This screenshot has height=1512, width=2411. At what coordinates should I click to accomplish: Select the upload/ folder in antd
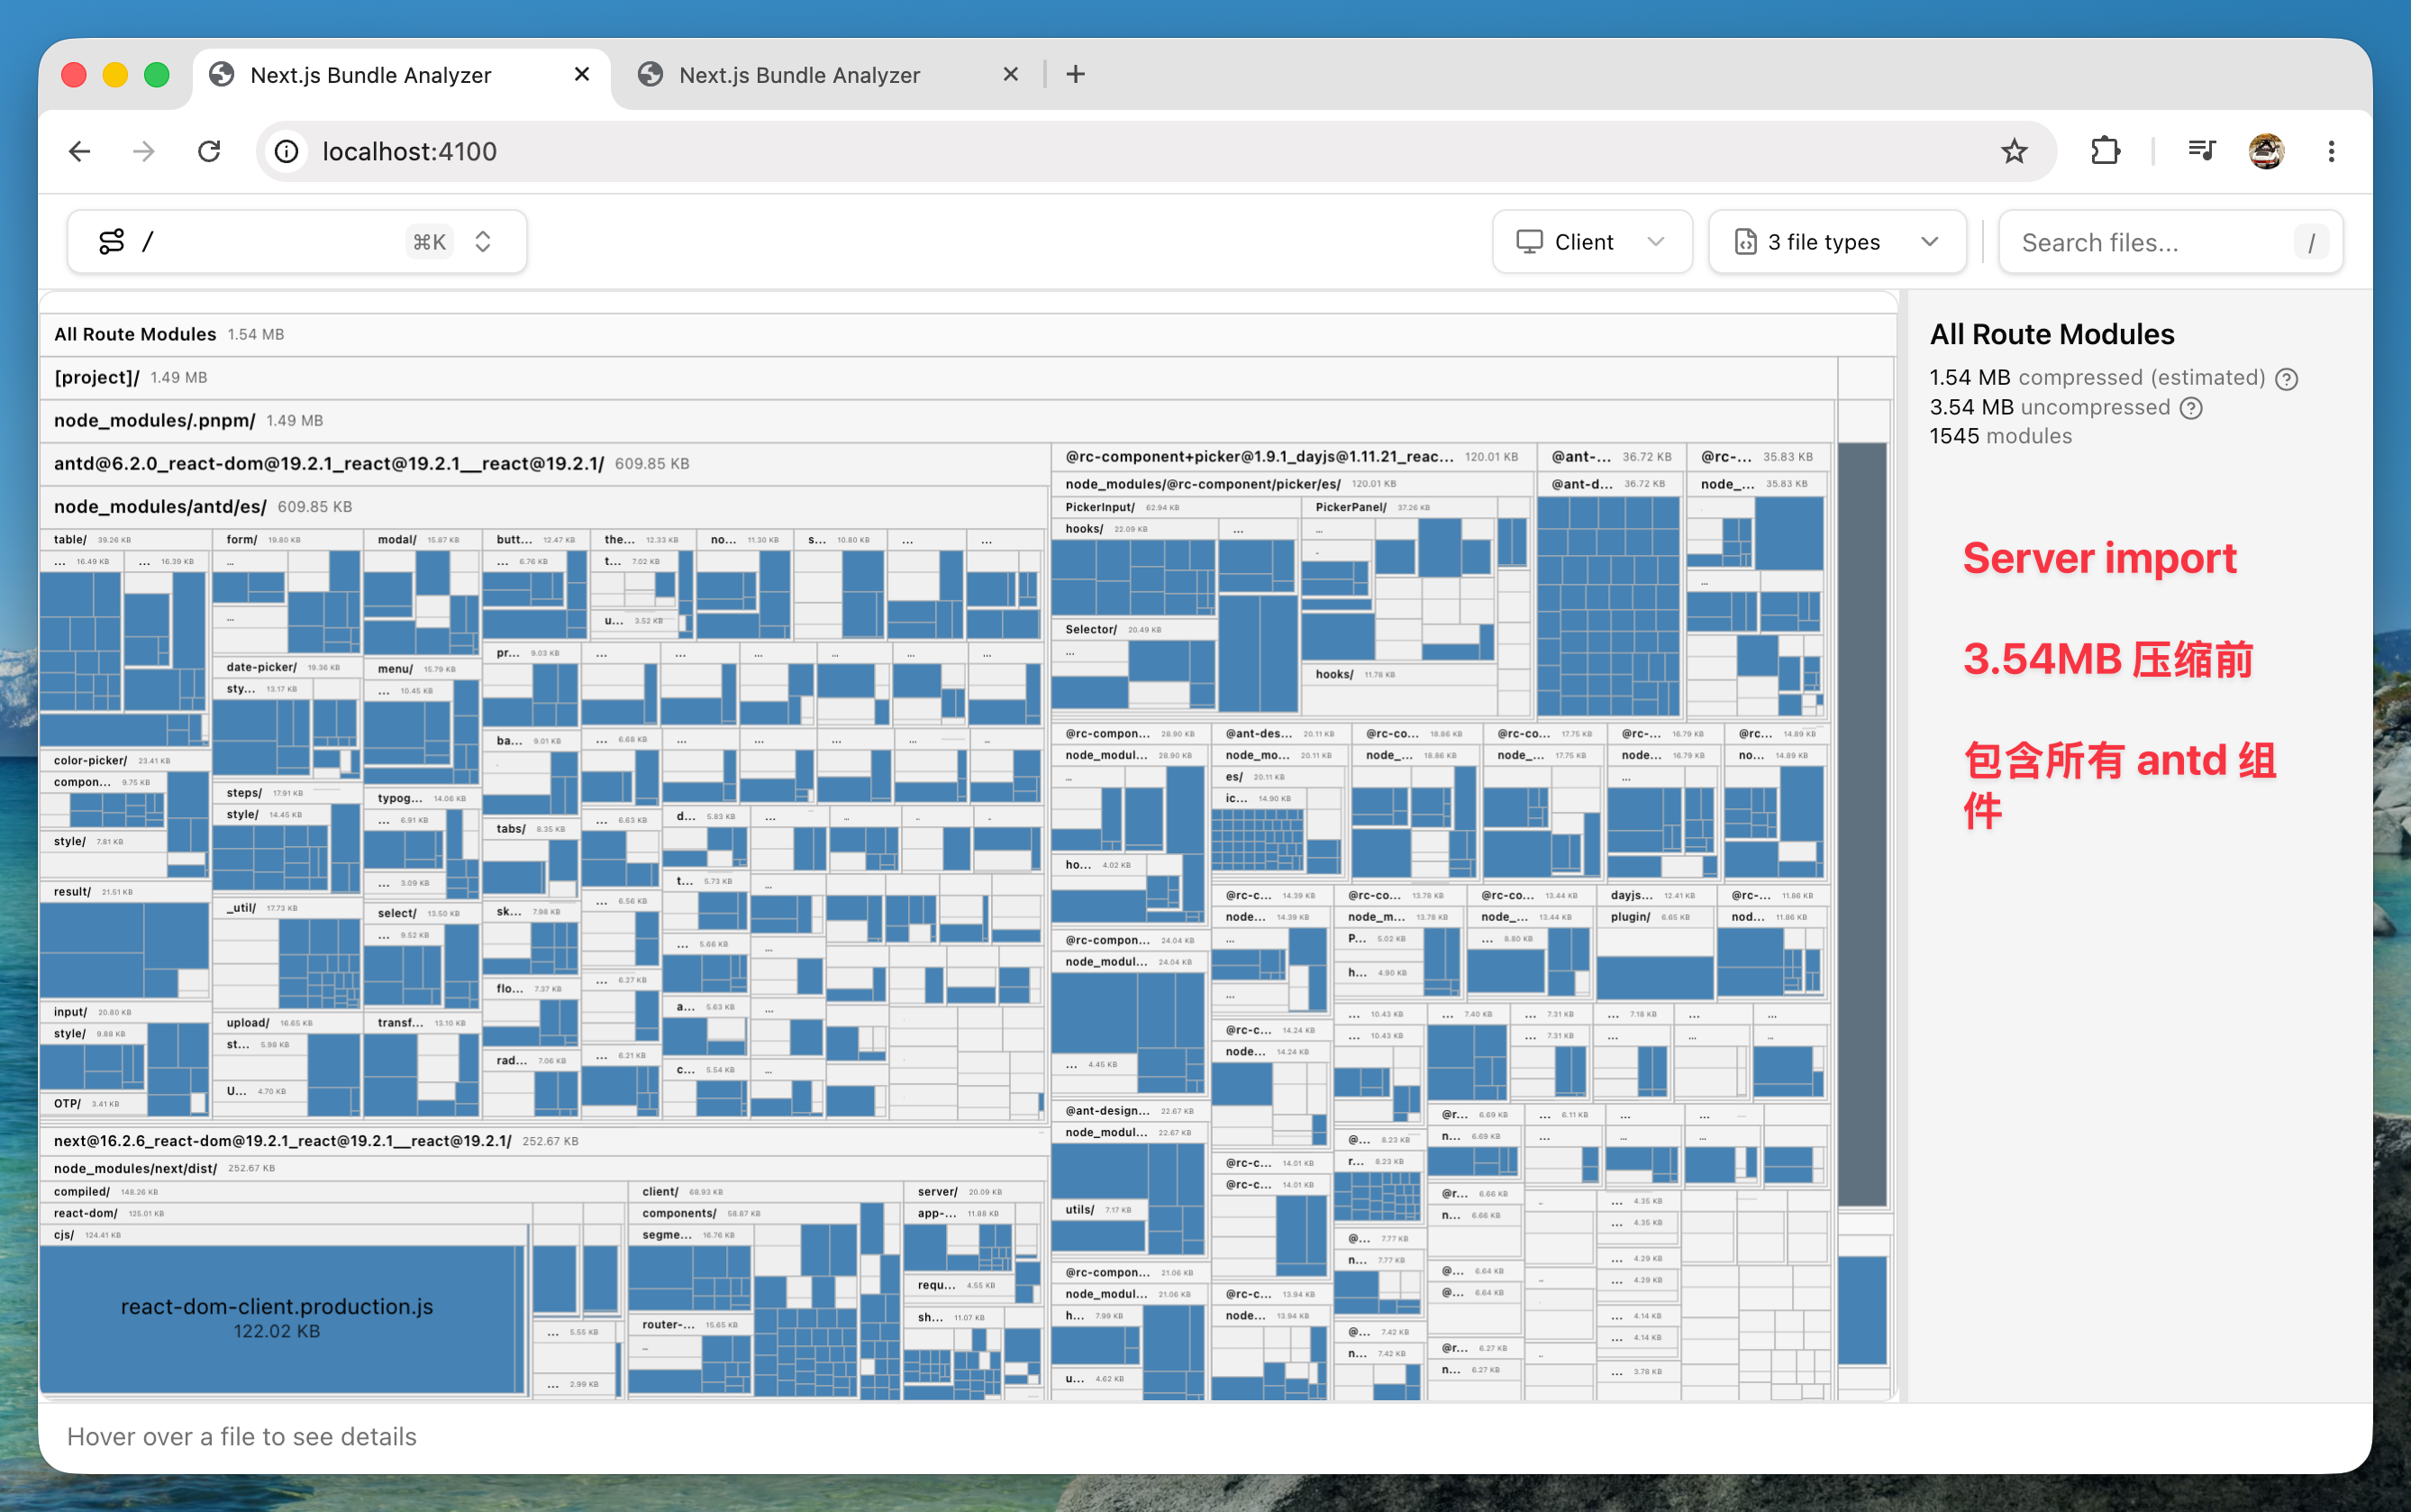point(287,1023)
